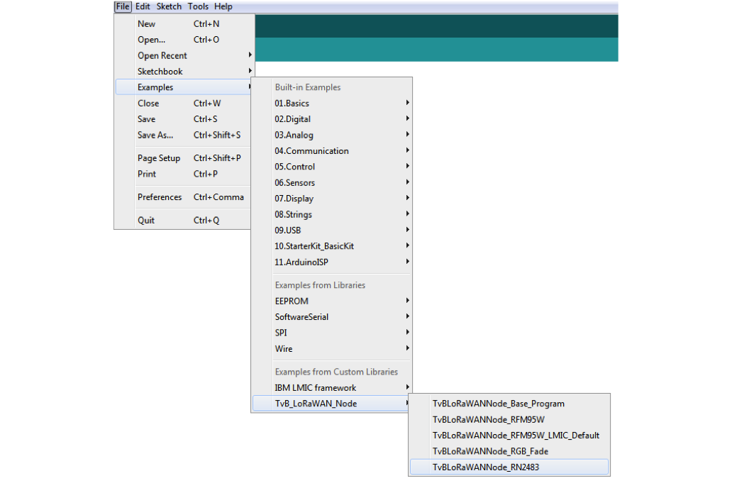Open the Edit menu

pyautogui.click(x=143, y=6)
